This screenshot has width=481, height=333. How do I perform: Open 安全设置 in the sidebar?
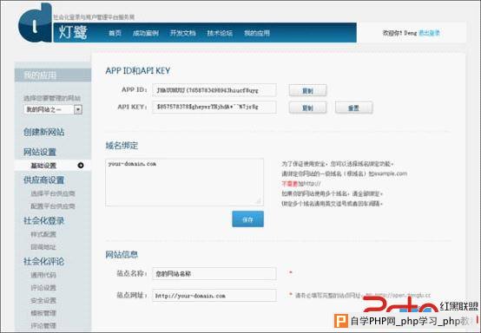coord(43,301)
